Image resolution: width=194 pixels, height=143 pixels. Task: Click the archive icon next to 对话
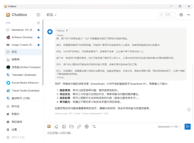pyautogui.click(x=38, y=23)
